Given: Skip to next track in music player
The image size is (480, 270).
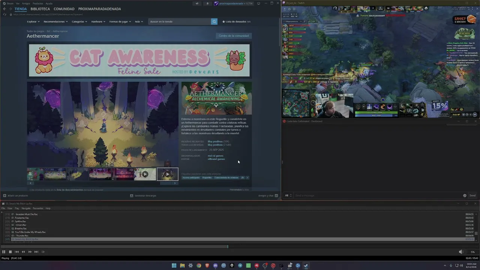Looking at the screenshot, I should coord(36,252).
